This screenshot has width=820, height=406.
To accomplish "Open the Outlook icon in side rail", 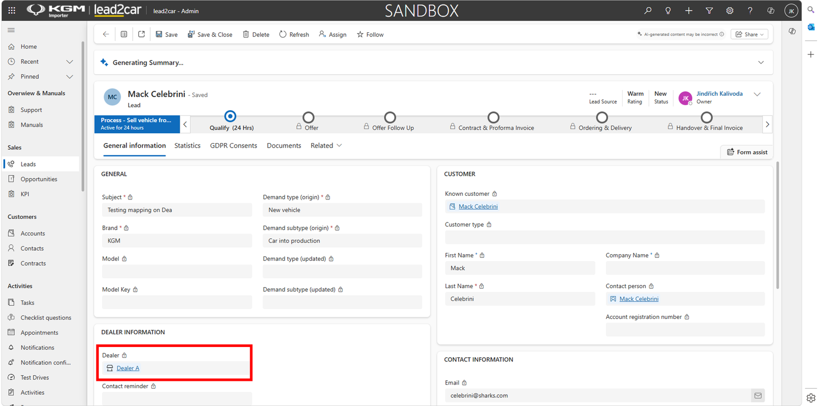I will 811,27.
